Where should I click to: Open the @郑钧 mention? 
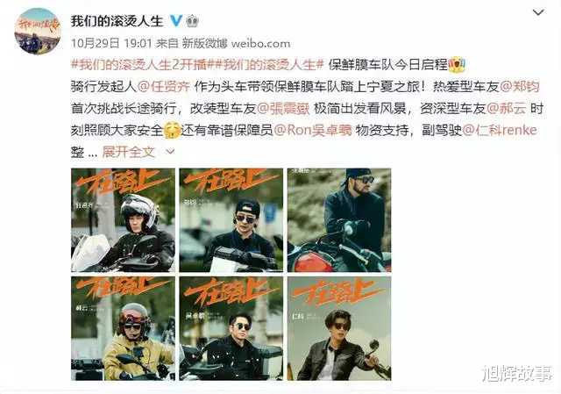[519, 87]
